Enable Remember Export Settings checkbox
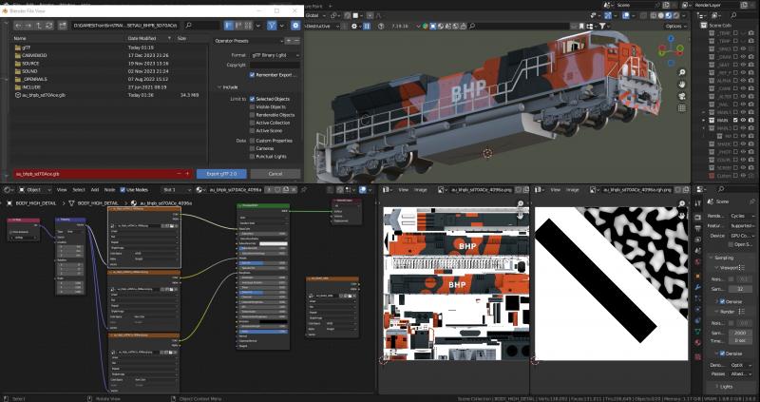This screenshot has width=760, height=402. tap(252, 75)
